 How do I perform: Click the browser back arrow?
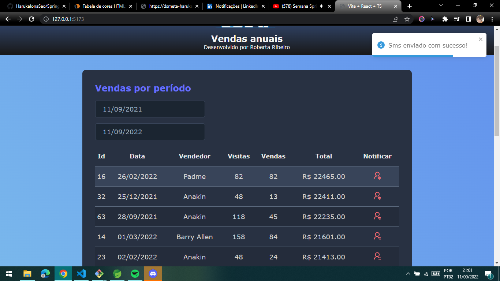click(x=7, y=18)
